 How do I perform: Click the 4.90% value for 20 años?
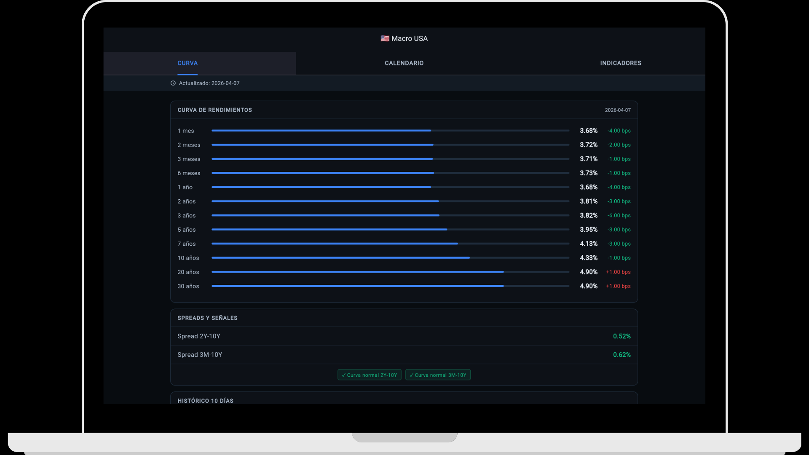[x=588, y=272]
